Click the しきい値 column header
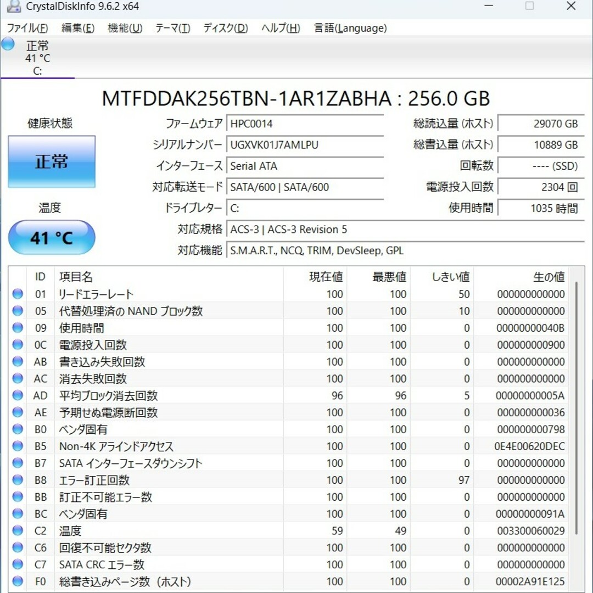 (441, 277)
